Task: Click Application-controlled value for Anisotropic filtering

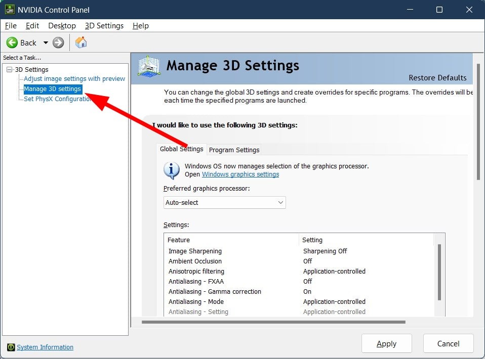Action: (x=334, y=271)
